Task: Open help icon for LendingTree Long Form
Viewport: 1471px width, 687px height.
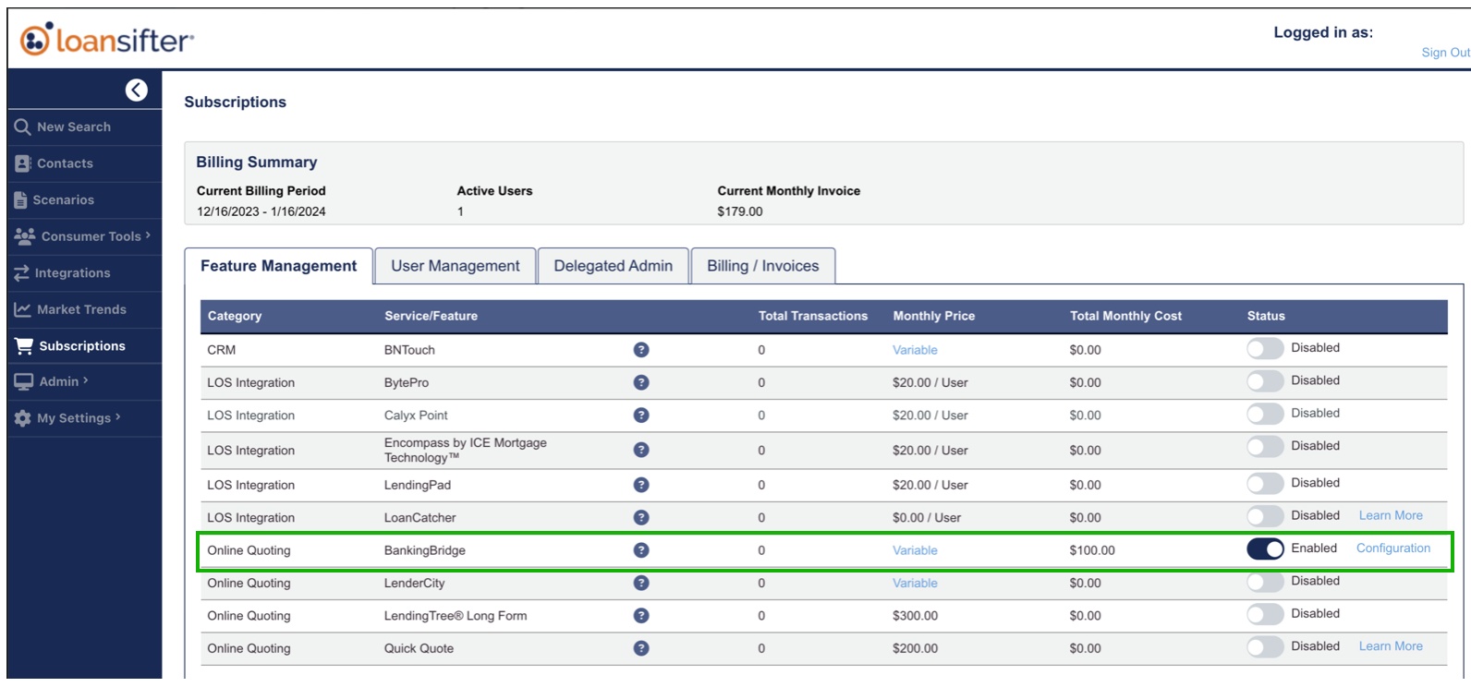Action: pyautogui.click(x=641, y=616)
